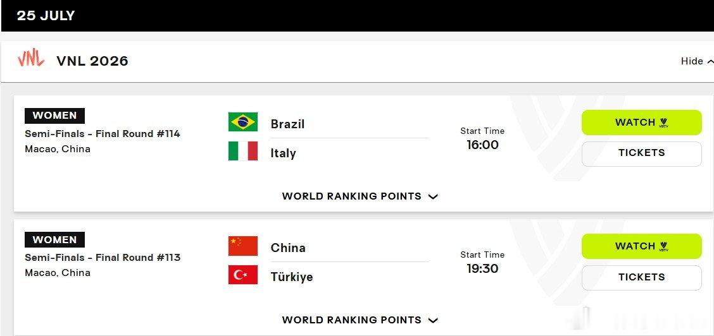714x336 pixels.
Task: Expand World Ranking Points for Brazil vs Italy
Action: (x=360, y=196)
